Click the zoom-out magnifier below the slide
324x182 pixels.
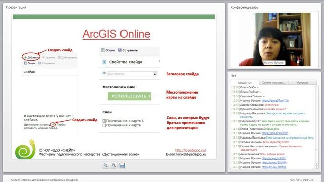pyautogui.click(x=114, y=165)
